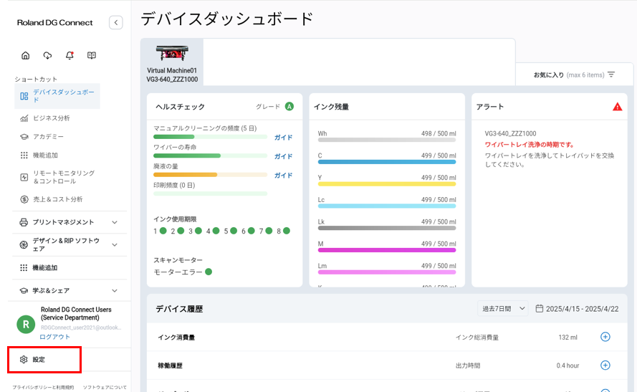The image size is (637, 392).
Task: Click the 0.4 hour output time value
Action: [568, 365]
